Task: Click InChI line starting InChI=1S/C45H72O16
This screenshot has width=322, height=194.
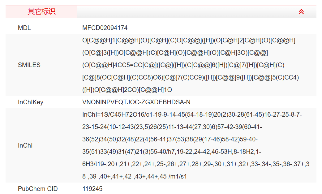Action: coord(192,114)
